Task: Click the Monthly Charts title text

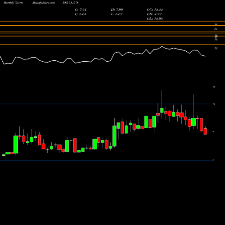Action: [13, 3]
